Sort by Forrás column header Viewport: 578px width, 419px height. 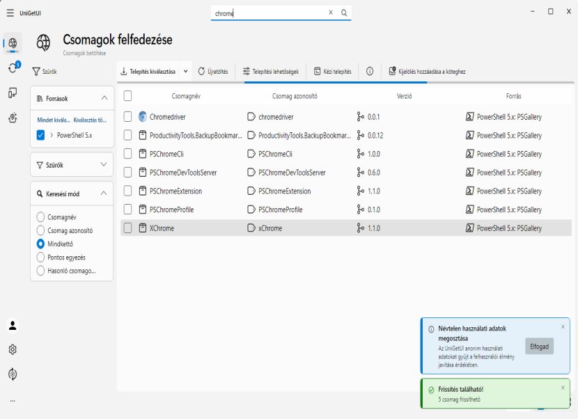[x=513, y=96]
